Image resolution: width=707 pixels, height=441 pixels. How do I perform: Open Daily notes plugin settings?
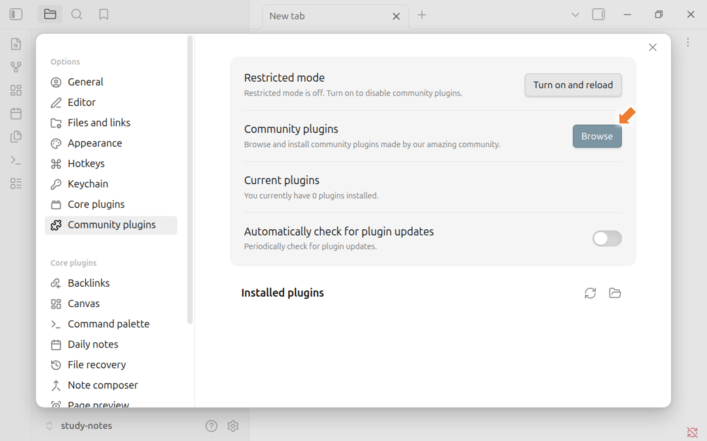(x=111, y=344)
